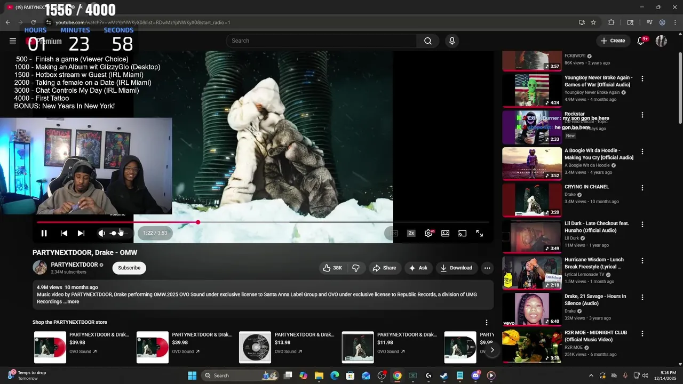Open Hours In Silence video title
Screen dimensions: 683x384
click(595, 299)
